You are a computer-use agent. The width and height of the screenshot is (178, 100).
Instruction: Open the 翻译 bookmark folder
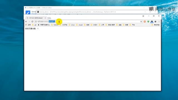(x=87, y=25)
